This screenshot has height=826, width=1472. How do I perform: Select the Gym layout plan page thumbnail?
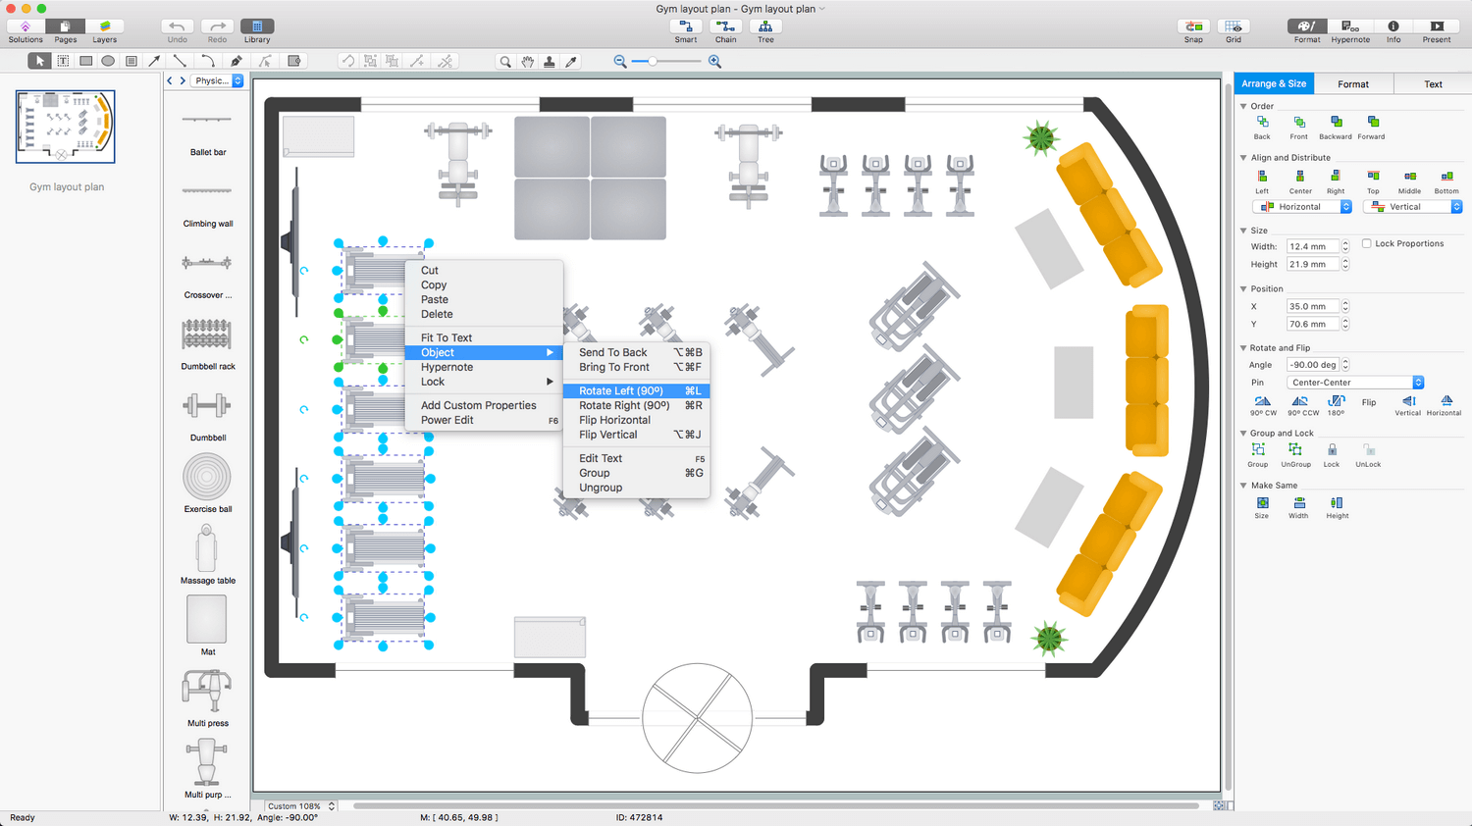tap(66, 127)
